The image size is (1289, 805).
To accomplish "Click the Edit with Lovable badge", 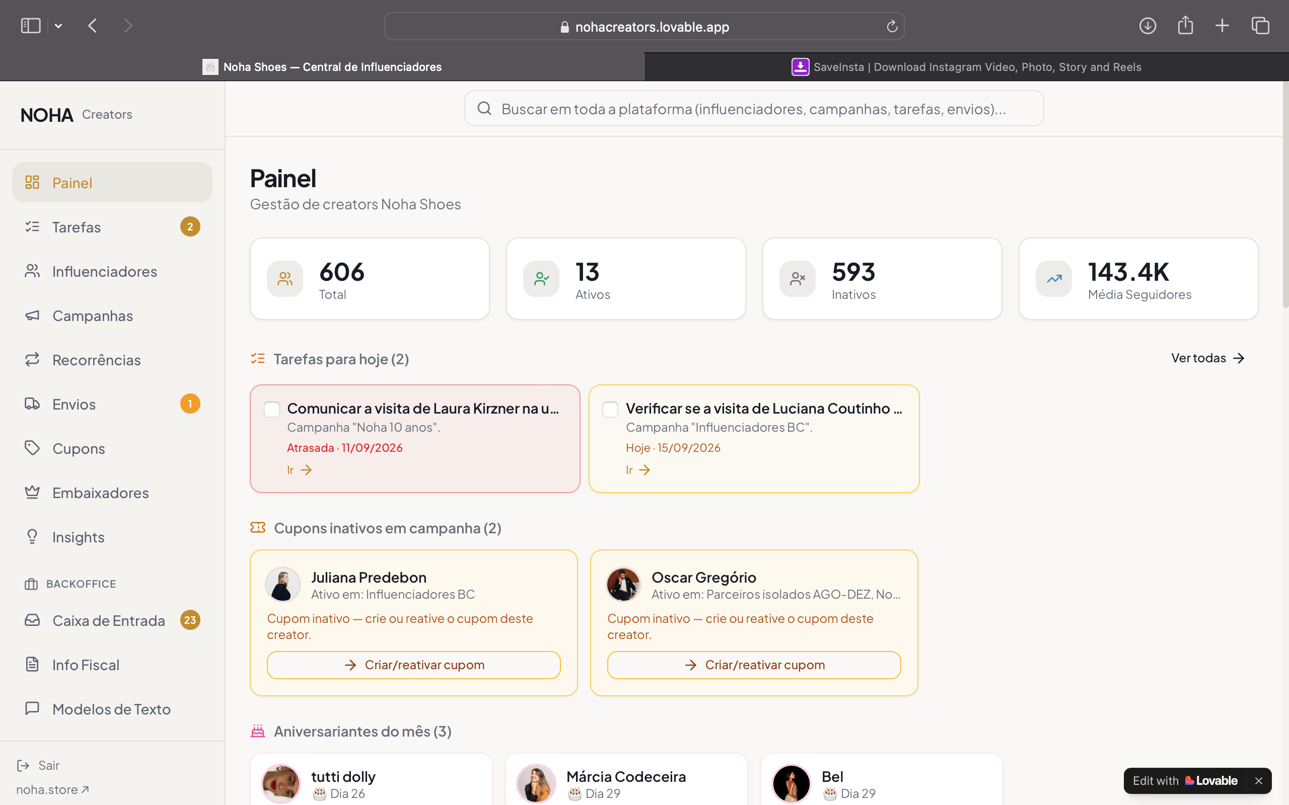I will (x=1185, y=780).
